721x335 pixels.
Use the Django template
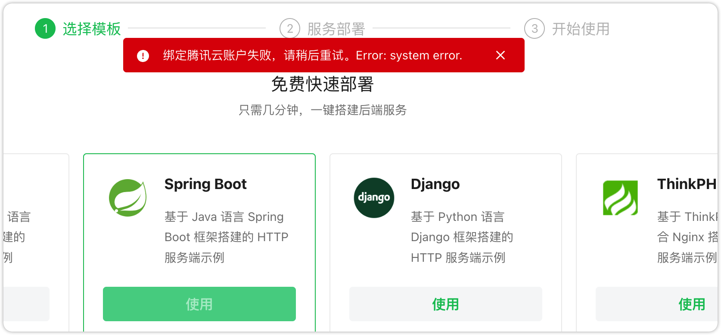coord(446,304)
